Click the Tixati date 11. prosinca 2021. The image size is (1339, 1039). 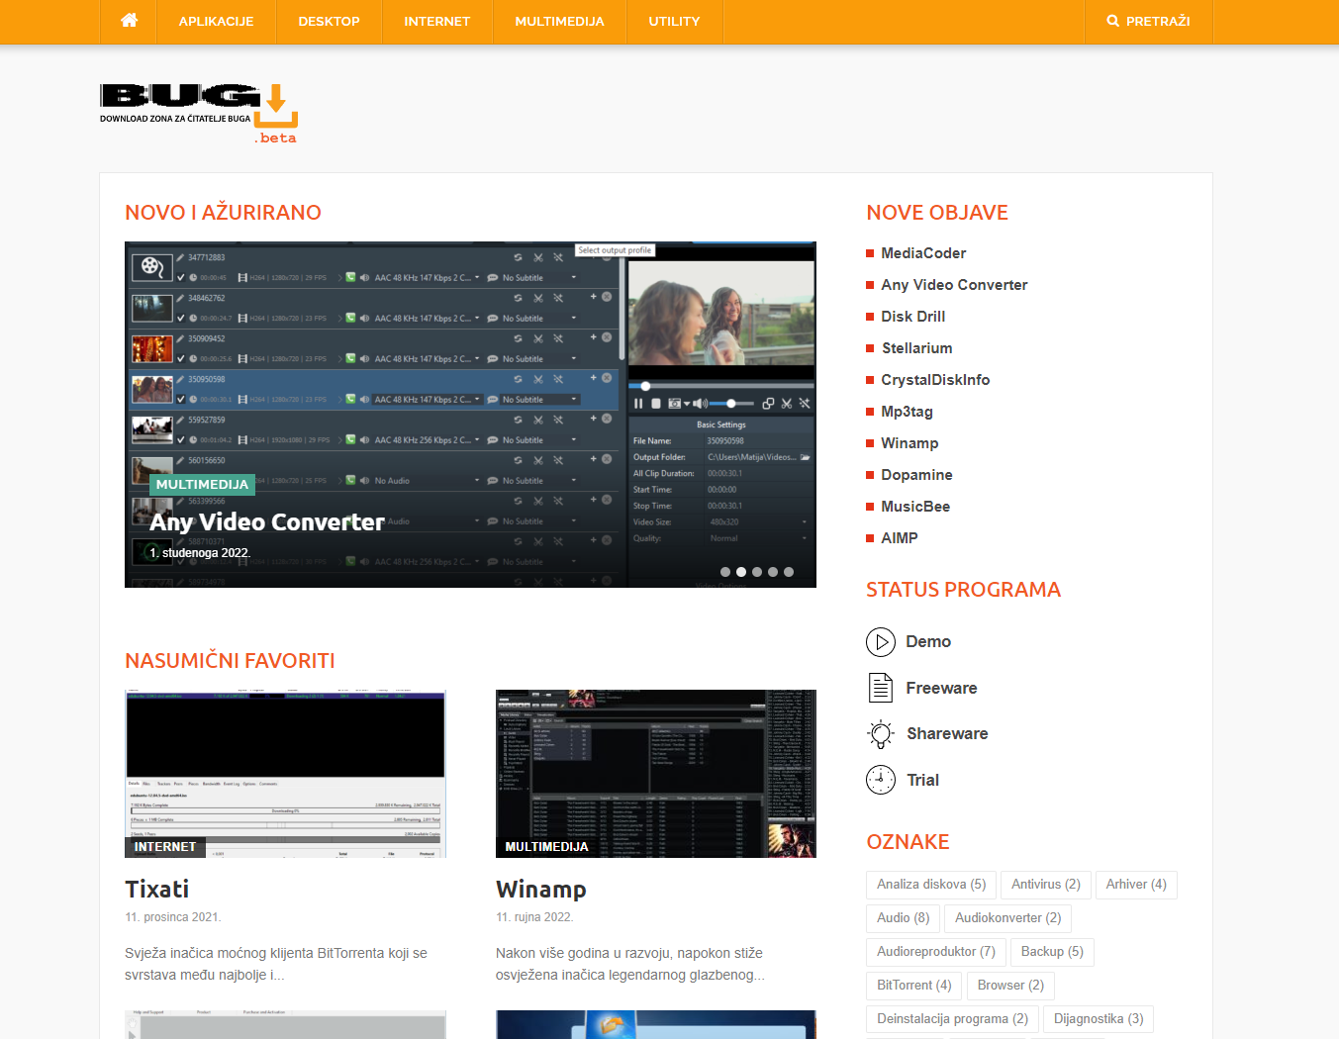click(172, 917)
